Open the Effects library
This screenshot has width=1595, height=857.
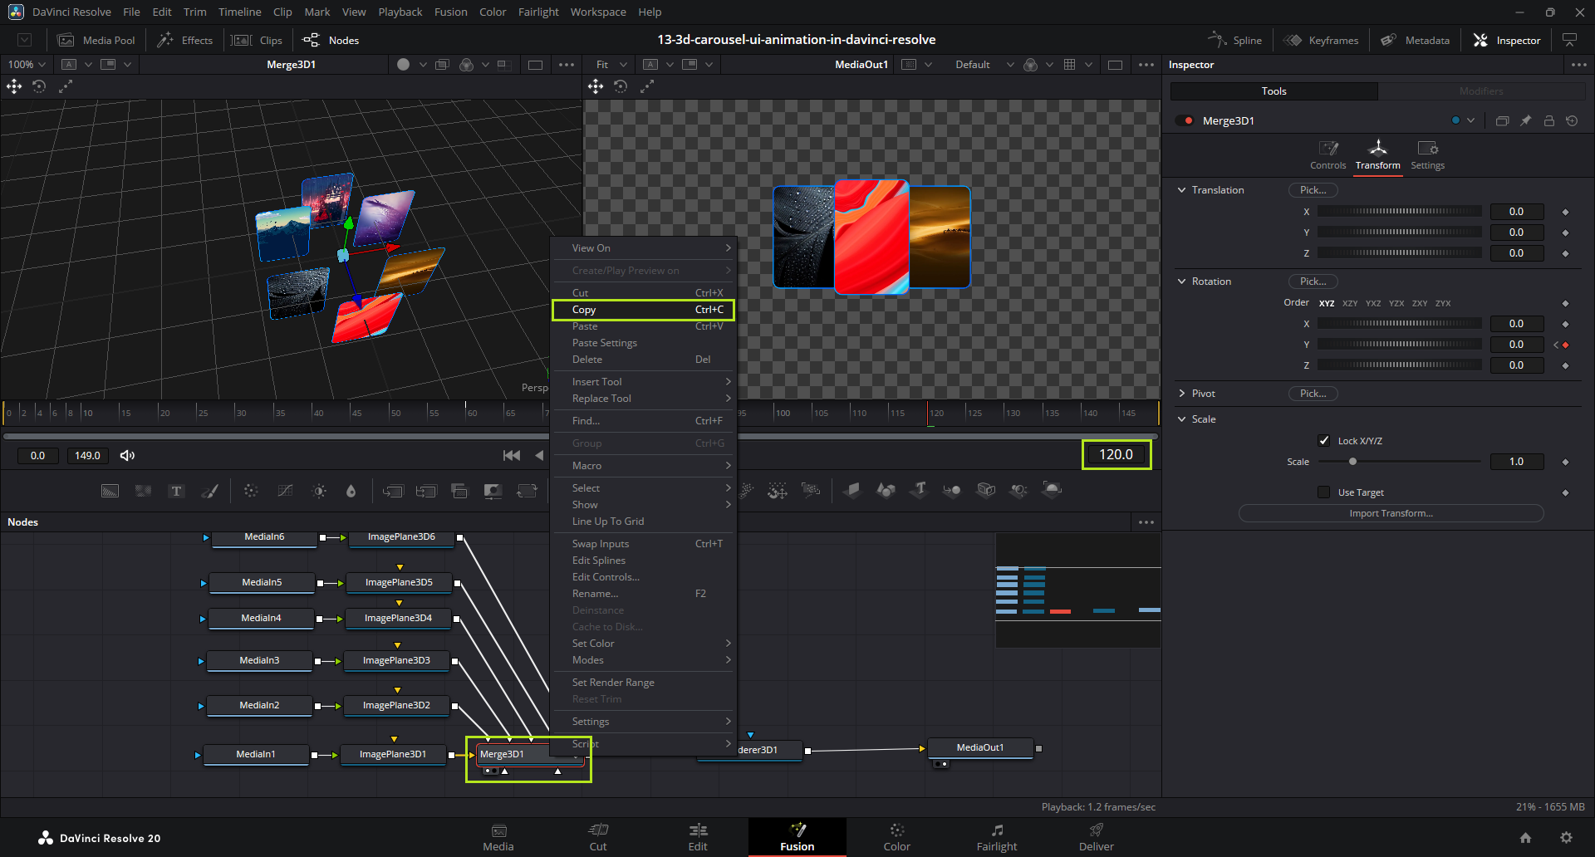click(x=185, y=40)
